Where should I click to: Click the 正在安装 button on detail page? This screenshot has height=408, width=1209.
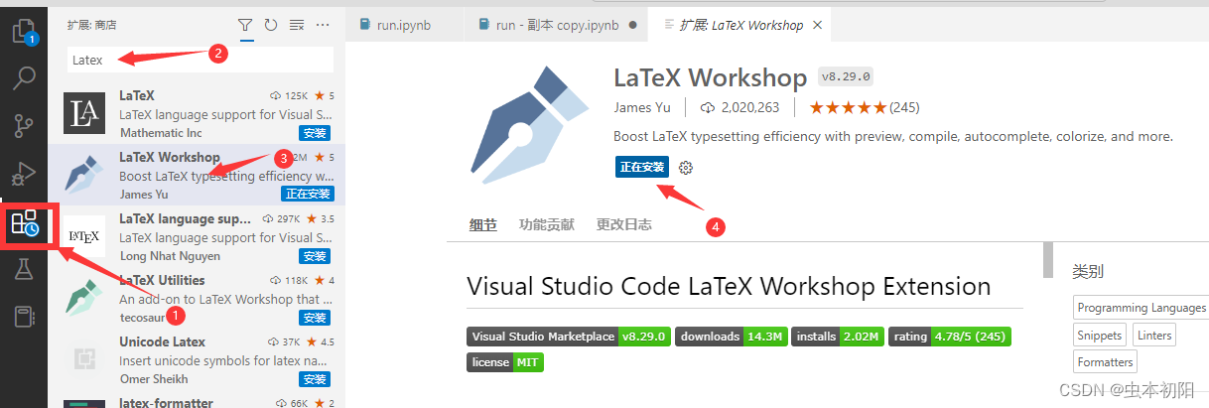[x=642, y=167]
